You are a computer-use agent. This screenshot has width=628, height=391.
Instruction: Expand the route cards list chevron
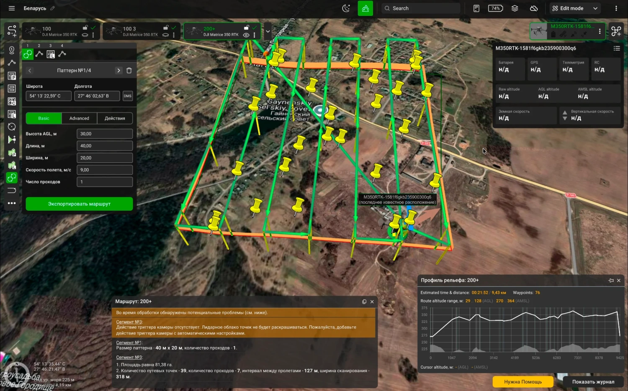[268, 31]
